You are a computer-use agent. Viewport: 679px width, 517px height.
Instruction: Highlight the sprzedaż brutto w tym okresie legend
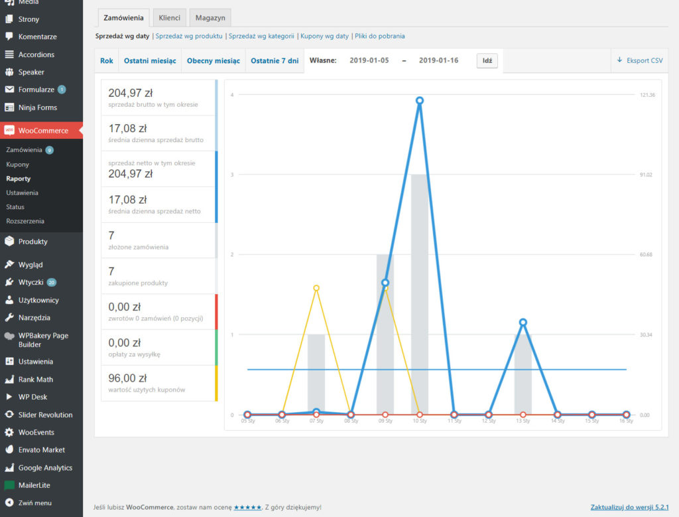click(x=159, y=98)
